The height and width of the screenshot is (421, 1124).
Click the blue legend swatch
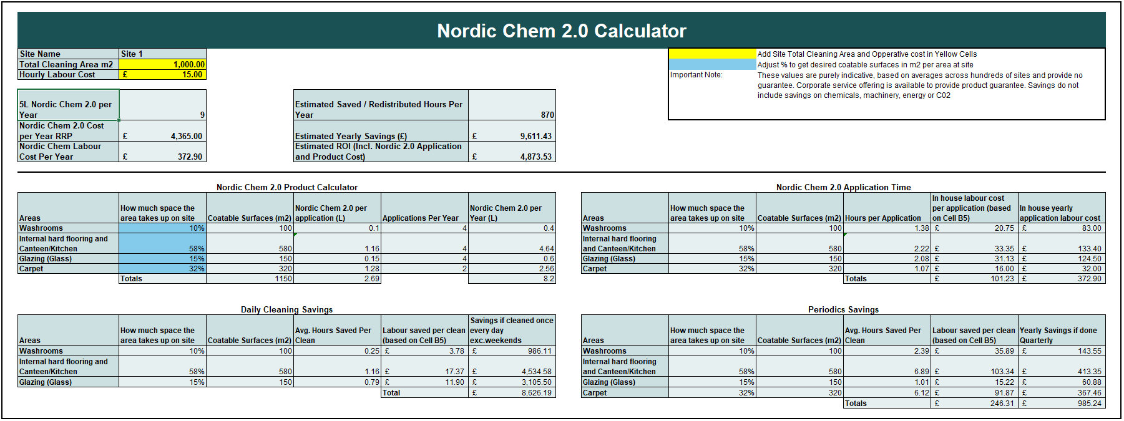(x=712, y=64)
